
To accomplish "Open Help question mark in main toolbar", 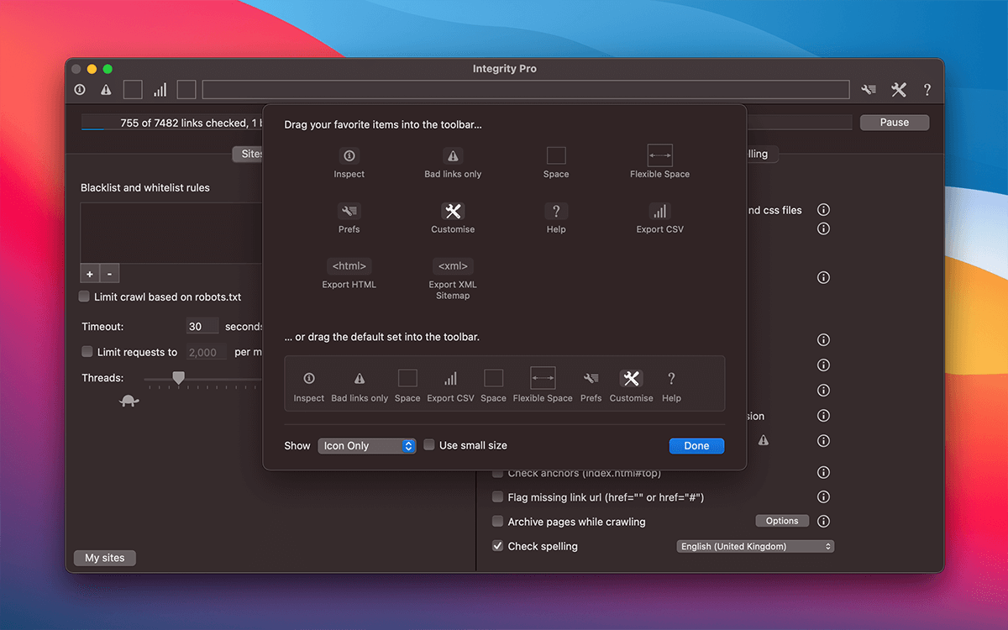I will pos(927,90).
